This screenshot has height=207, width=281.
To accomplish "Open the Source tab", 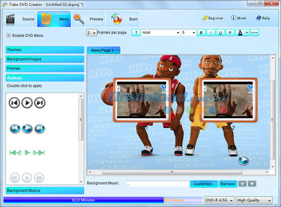I will coord(20,19).
